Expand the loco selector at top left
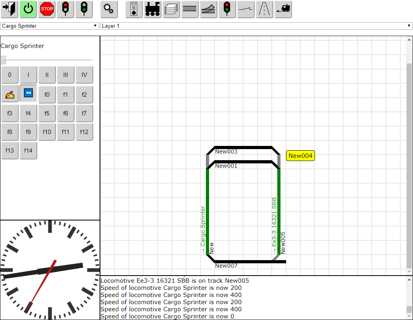The image size is (413, 320). click(95, 25)
